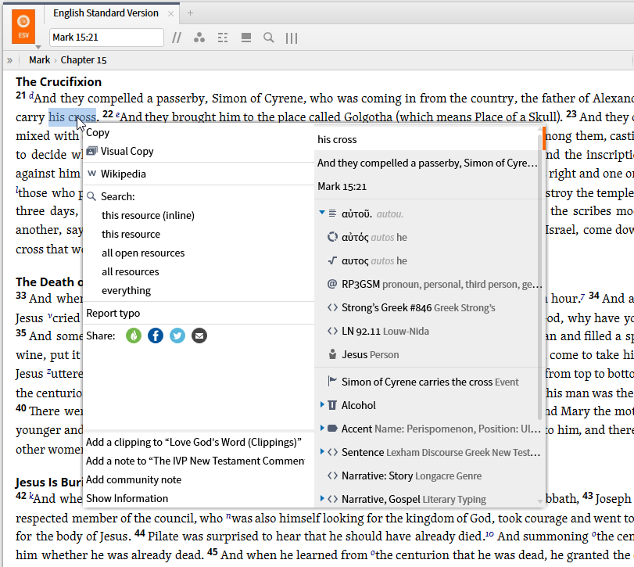
Task: Select the Mark 15:21 reference entry
Action: tap(428, 186)
